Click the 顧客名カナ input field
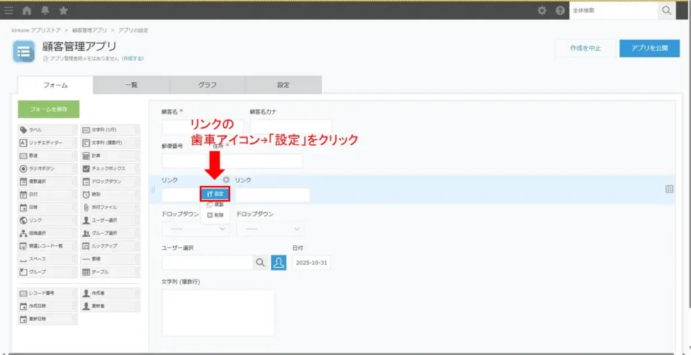Viewport: 691px width, 355px height. tap(291, 127)
